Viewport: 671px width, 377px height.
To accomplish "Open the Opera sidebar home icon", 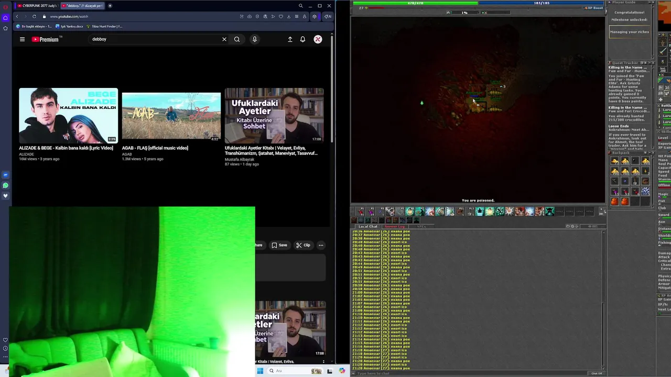I will click(5, 17).
